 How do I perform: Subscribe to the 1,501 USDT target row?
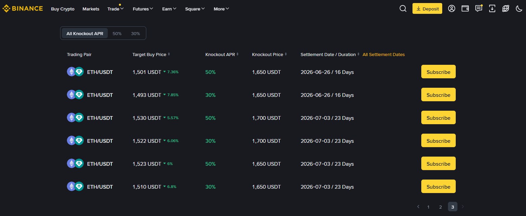tap(438, 72)
